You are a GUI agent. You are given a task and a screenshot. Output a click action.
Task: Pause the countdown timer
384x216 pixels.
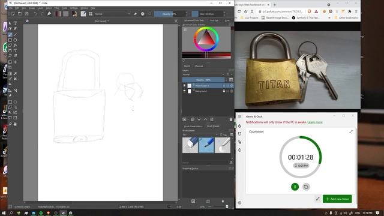(295, 187)
